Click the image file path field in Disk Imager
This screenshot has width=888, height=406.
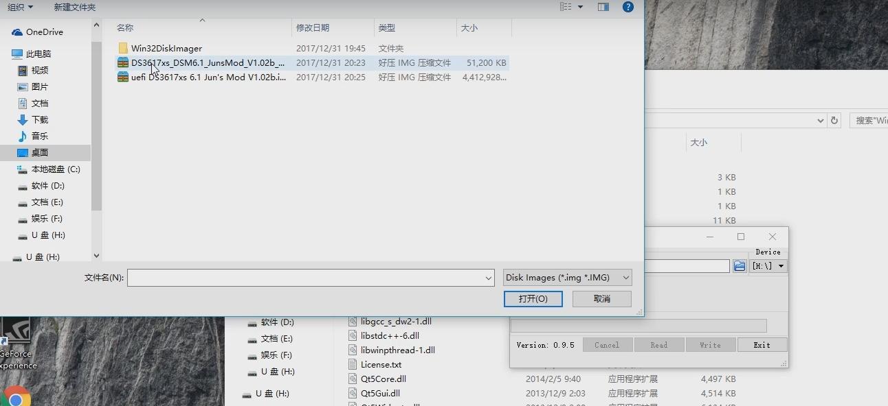(x=687, y=266)
